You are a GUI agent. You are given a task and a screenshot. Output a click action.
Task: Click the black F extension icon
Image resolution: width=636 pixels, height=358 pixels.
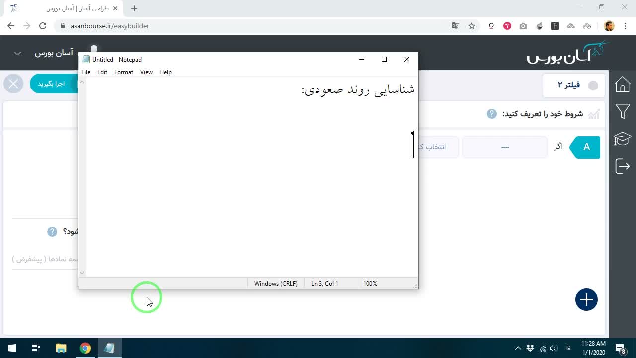(555, 26)
